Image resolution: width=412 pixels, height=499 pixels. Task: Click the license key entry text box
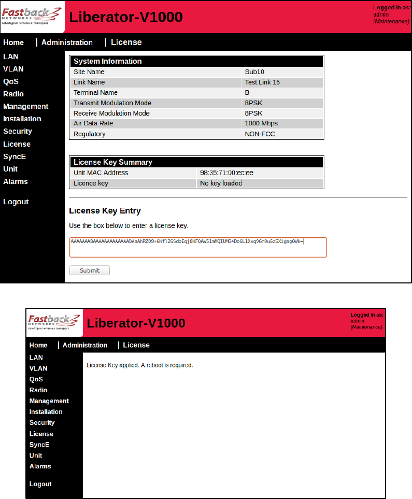click(x=198, y=247)
